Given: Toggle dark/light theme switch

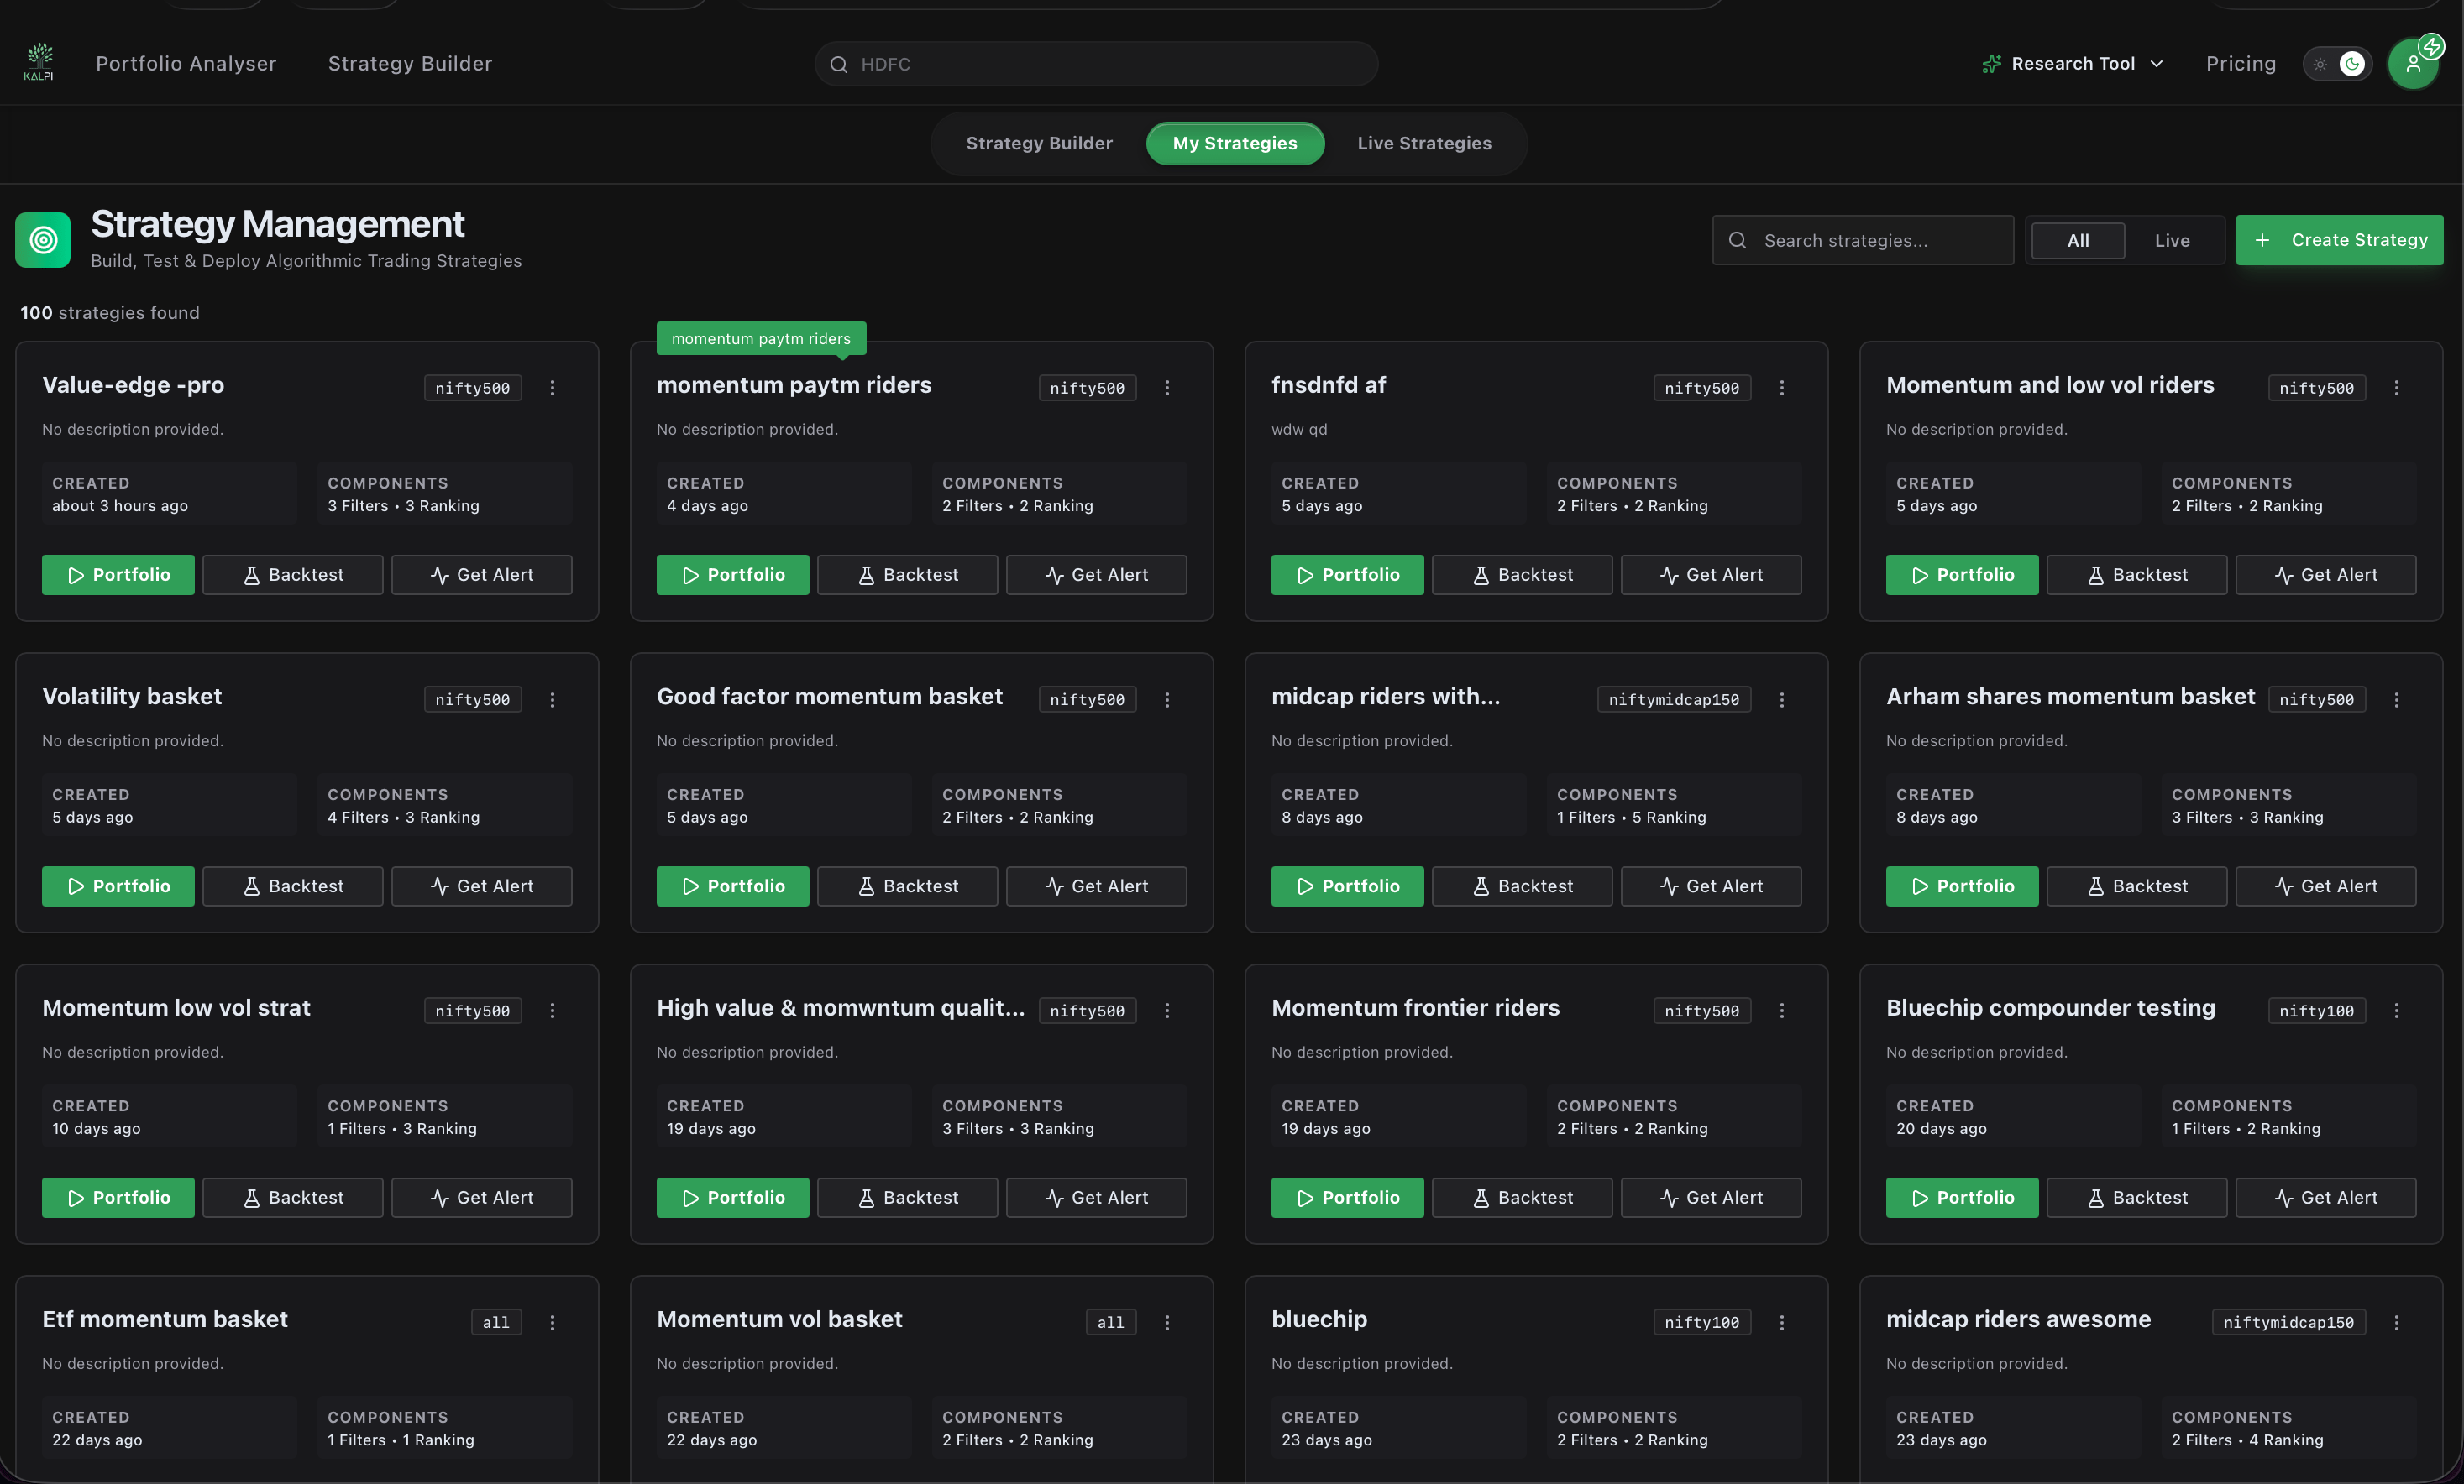Looking at the screenshot, I should [2337, 64].
